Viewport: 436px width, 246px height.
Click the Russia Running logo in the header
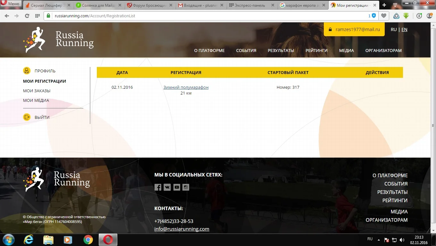58,40
